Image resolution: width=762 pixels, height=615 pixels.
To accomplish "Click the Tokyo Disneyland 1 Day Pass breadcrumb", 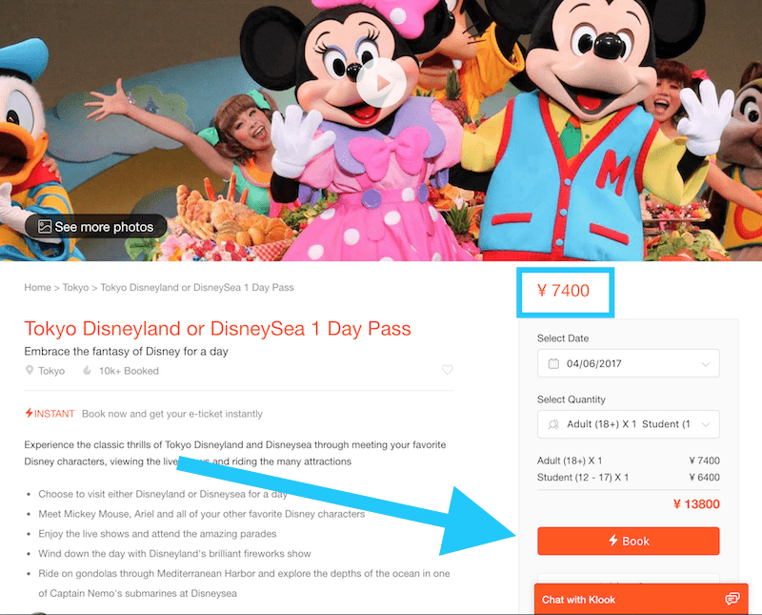I will pyautogui.click(x=197, y=288).
